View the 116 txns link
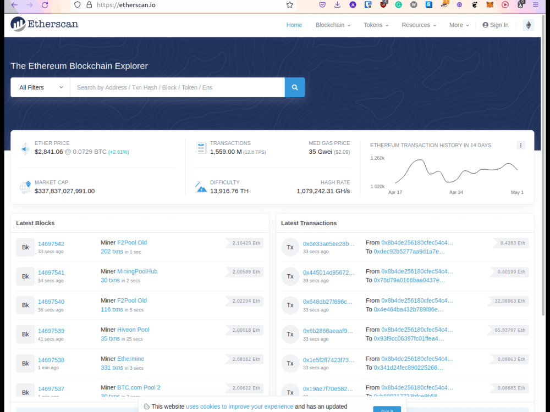The height and width of the screenshot is (412, 550). 112,309
